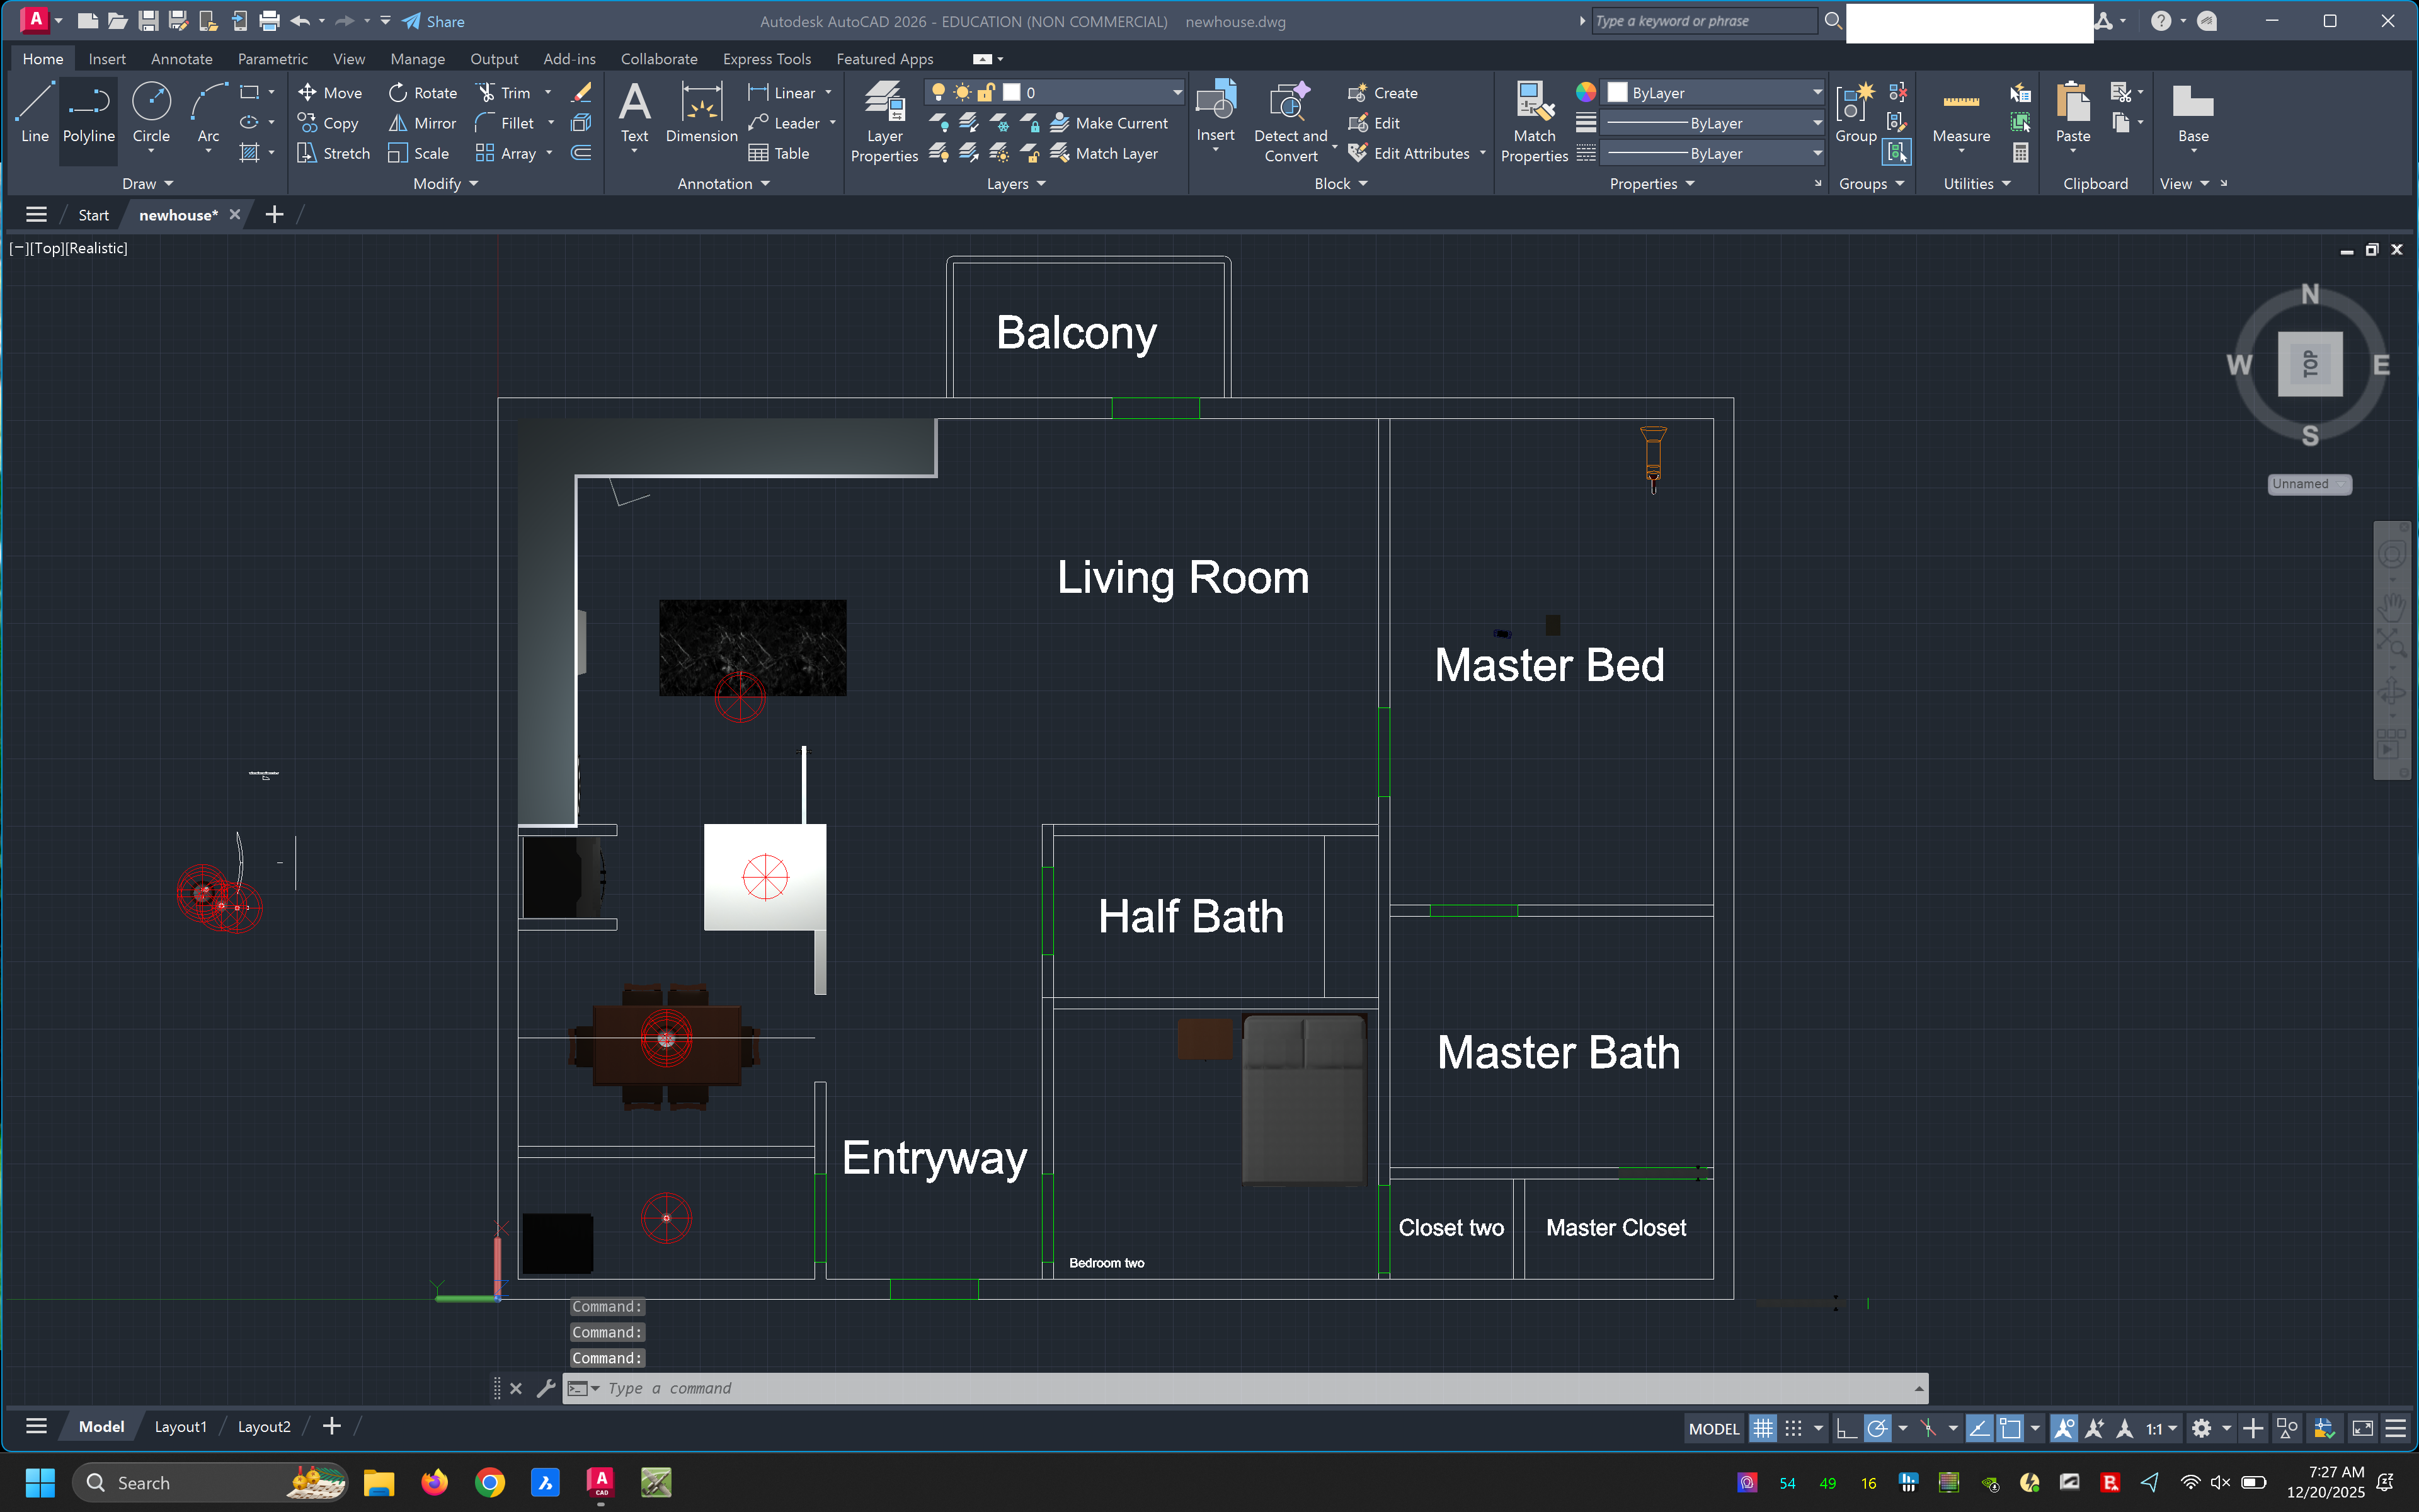The width and height of the screenshot is (2419, 1512).
Task: Click the object color wheel icon
Action: 1586,92
